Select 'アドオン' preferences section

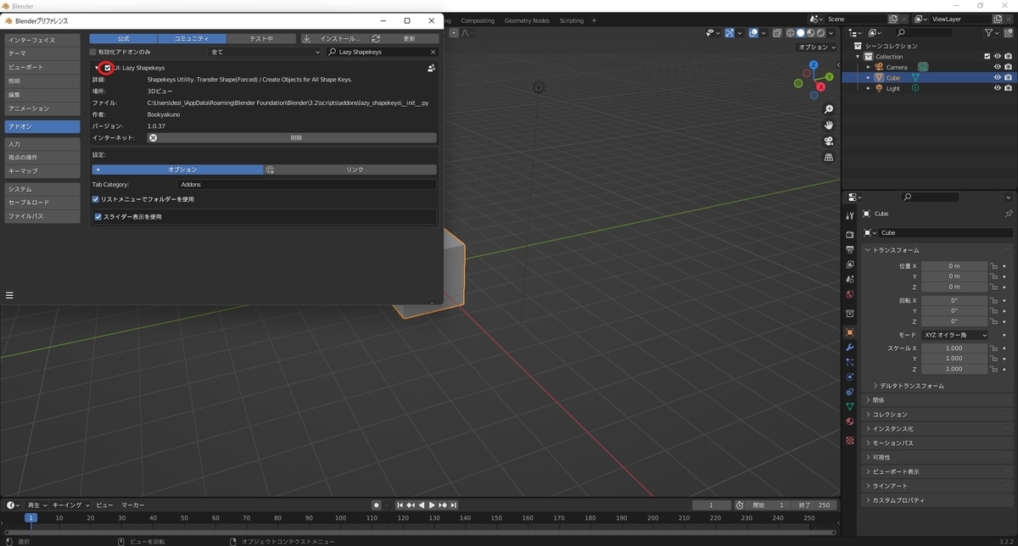42,126
